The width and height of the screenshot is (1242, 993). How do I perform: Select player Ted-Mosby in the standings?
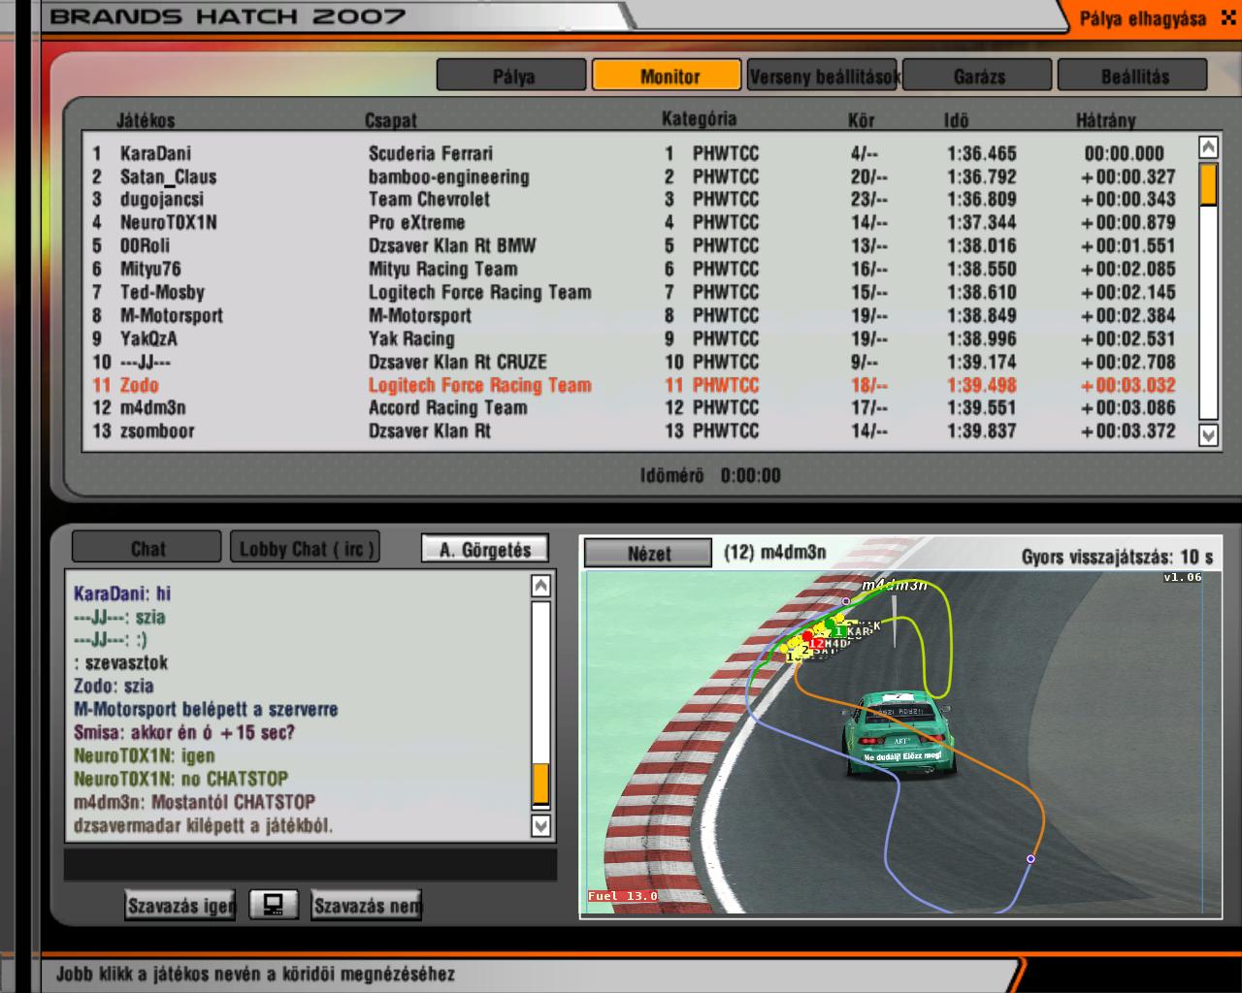[162, 292]
